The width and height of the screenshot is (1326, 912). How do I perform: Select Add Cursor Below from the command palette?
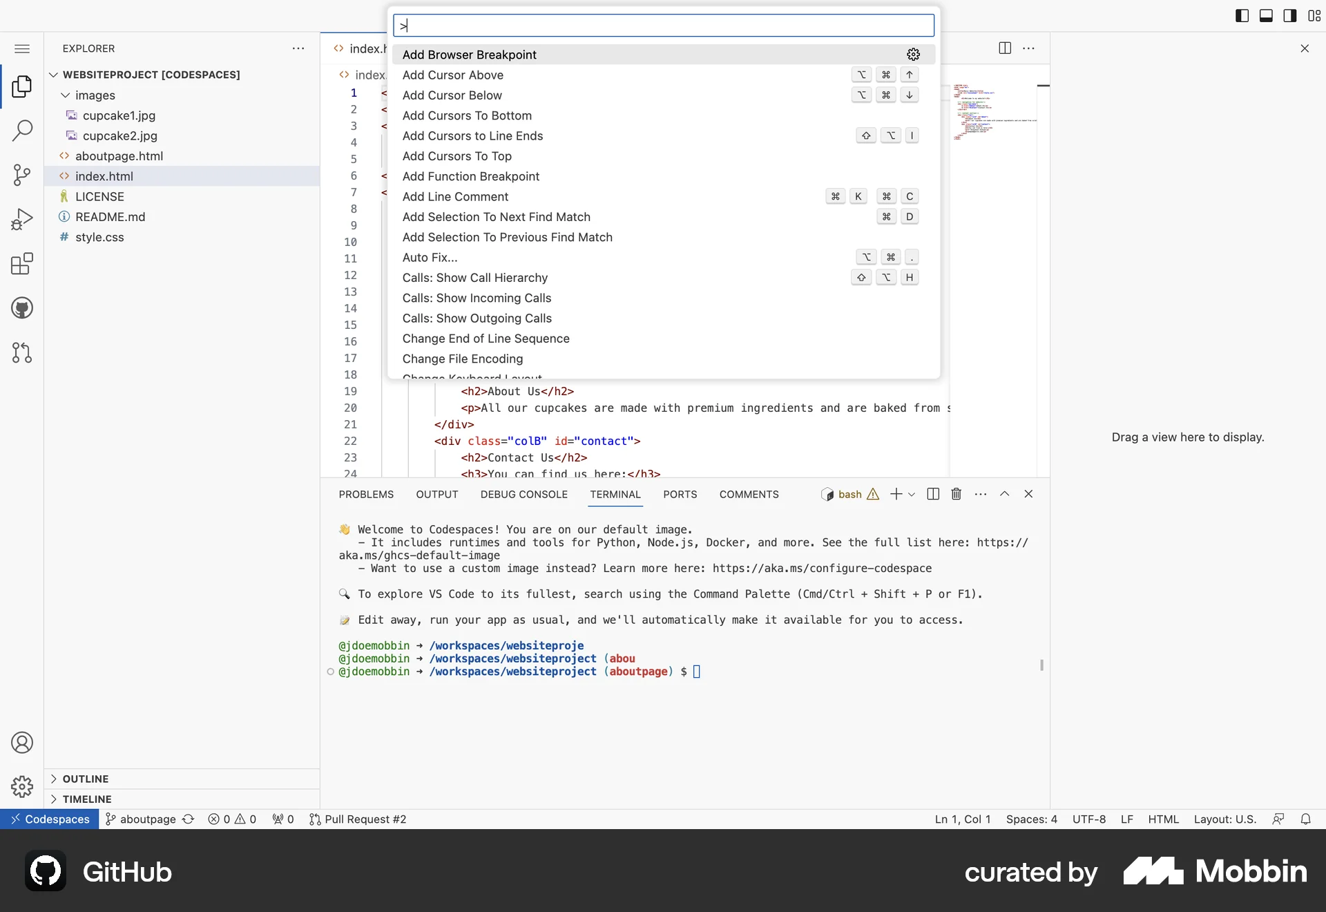click(452, 95)
